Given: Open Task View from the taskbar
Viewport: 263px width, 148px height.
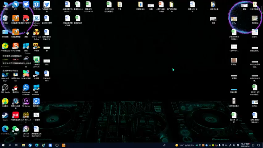Looking at the screenshot, I should [x=16, y=145].
